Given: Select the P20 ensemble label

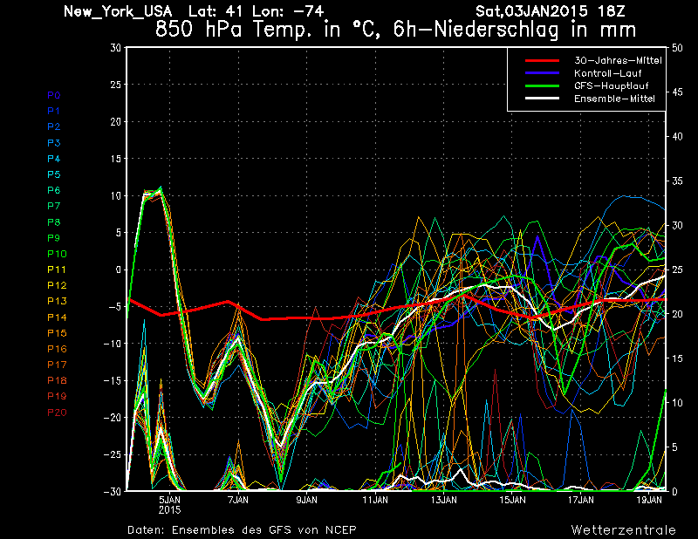Looking at the screenshot, I should [57, 413].
